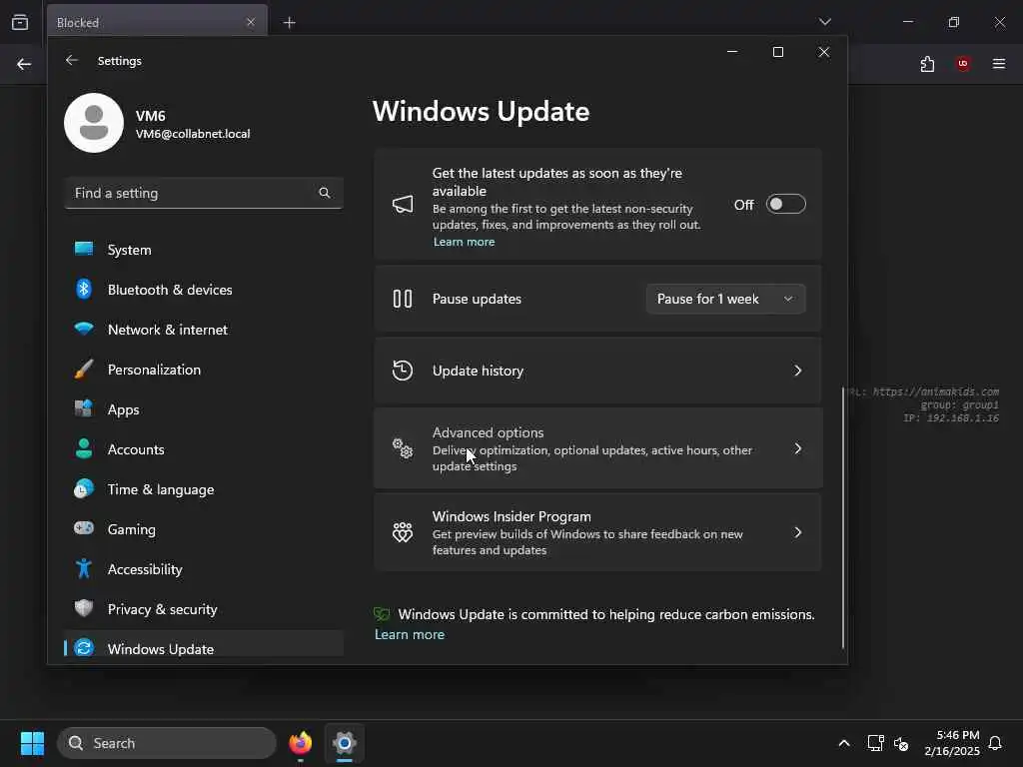Click the Advanced options gears icon
Viewport: 1023px width, 767px height.
(403, 448)
